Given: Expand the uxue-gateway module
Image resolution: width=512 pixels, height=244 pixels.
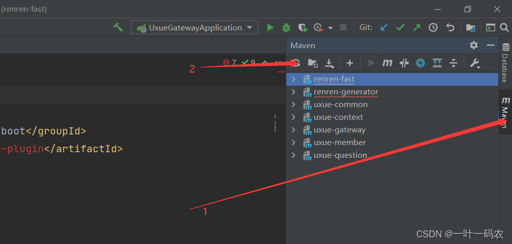Looking at the screenshot, I should [x=293, y=130].
